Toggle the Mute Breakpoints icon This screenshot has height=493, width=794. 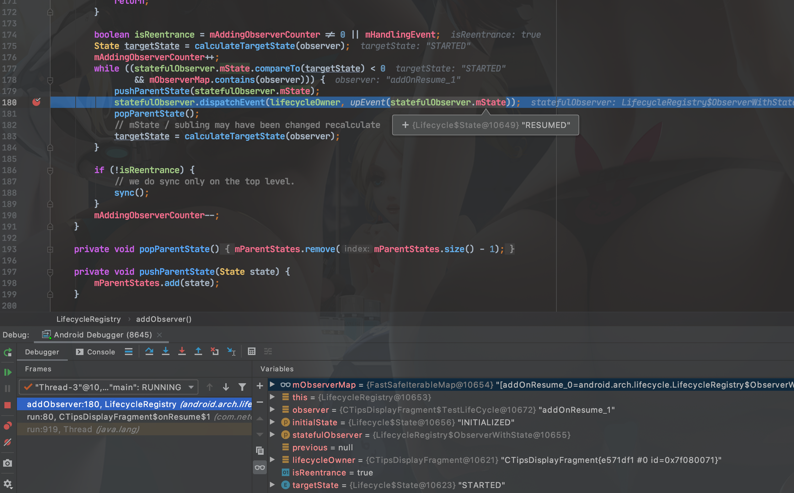click(8, 443)
